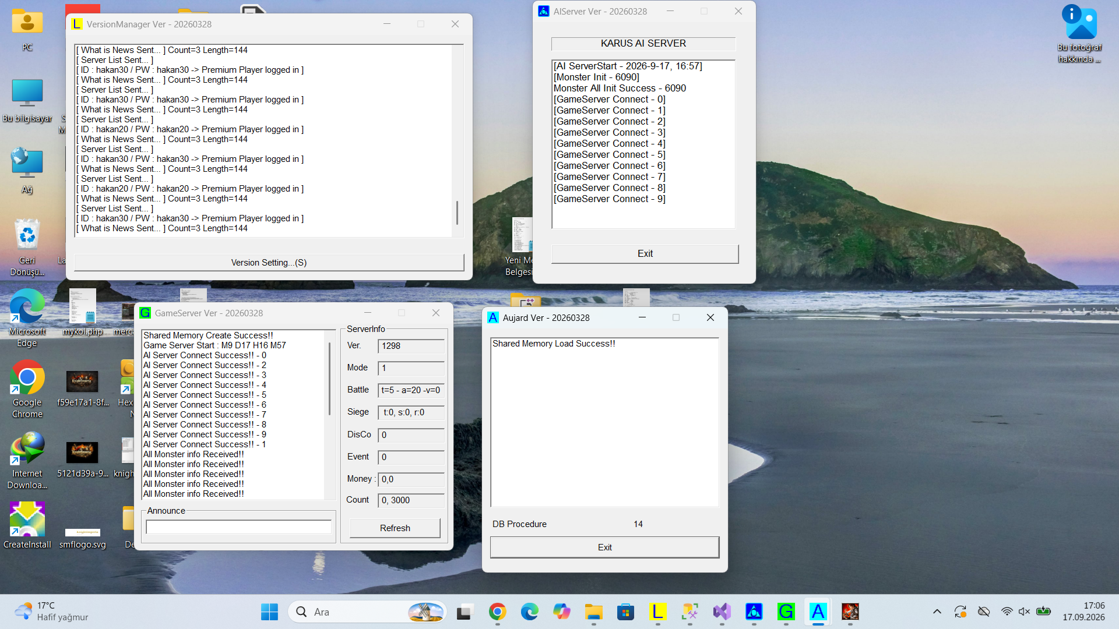Viewport: 1119px width, 629px height.
Task: Open Microsoft Edge from the taskbar
Action: pos(529,612)
